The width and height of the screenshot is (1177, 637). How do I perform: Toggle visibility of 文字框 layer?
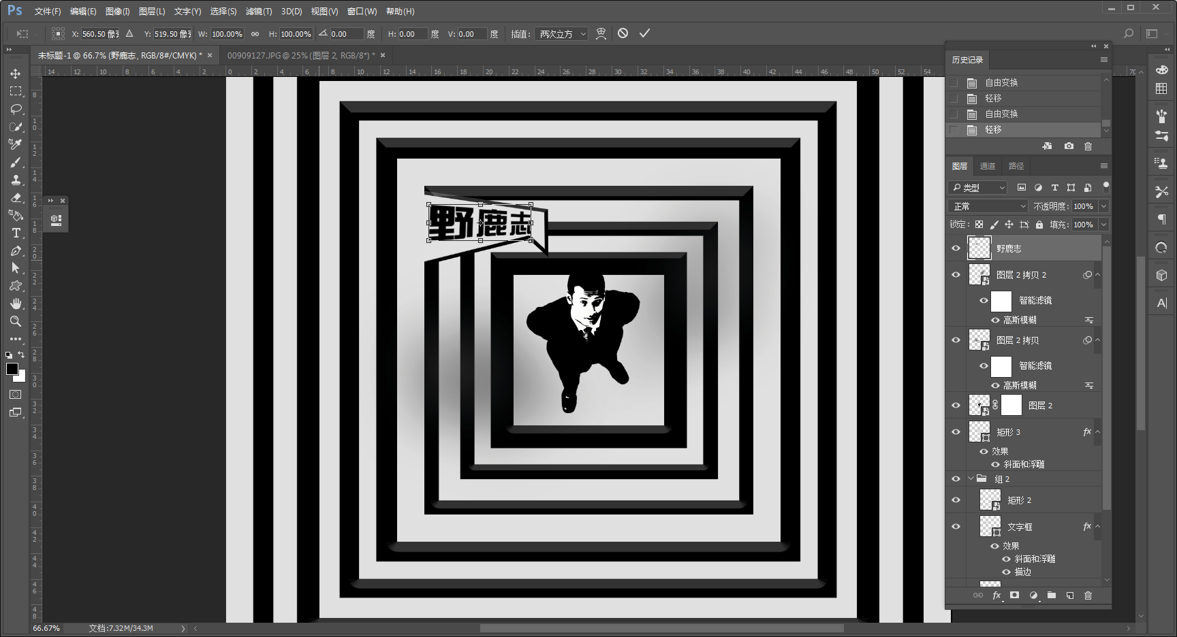tap(956, 527)
